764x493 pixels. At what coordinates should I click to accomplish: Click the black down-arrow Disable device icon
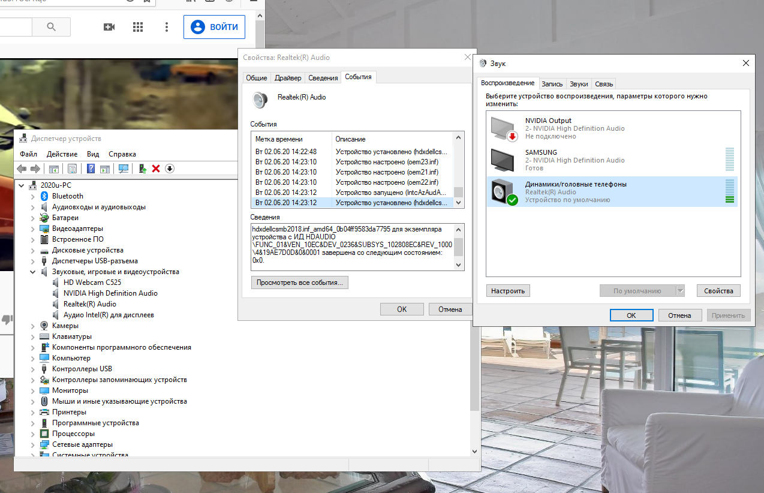(x=170, y=169)
